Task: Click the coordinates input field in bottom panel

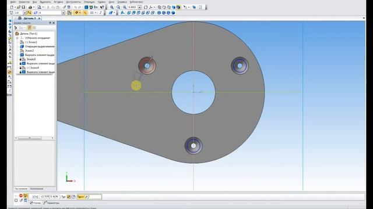Action: coord(49,197)
